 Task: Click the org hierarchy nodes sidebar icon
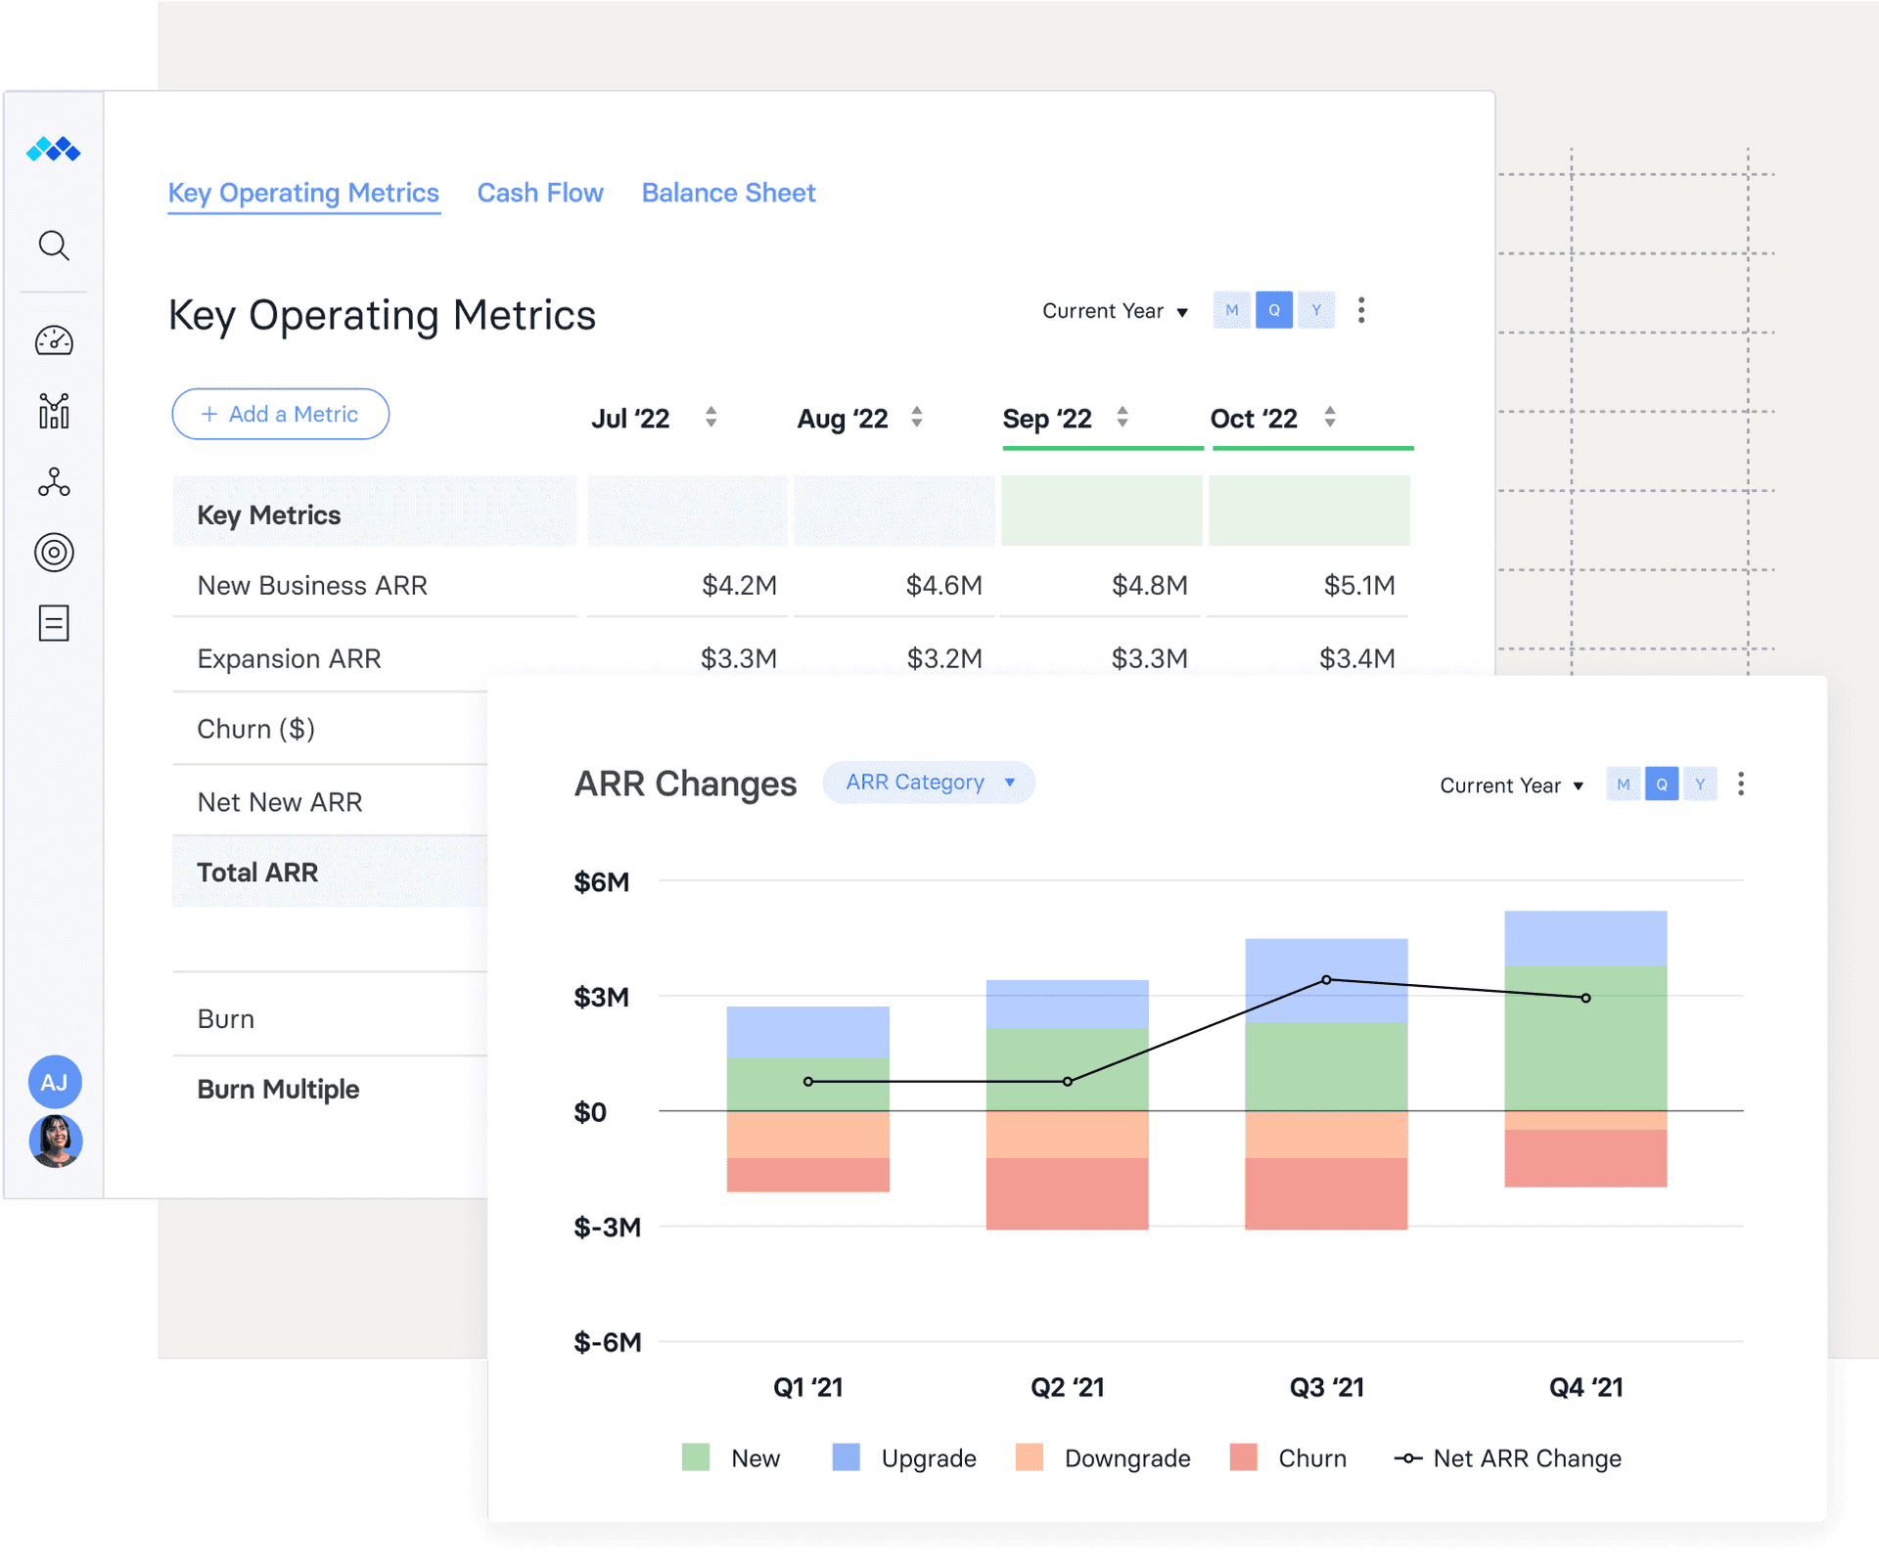tap(54, 482)
